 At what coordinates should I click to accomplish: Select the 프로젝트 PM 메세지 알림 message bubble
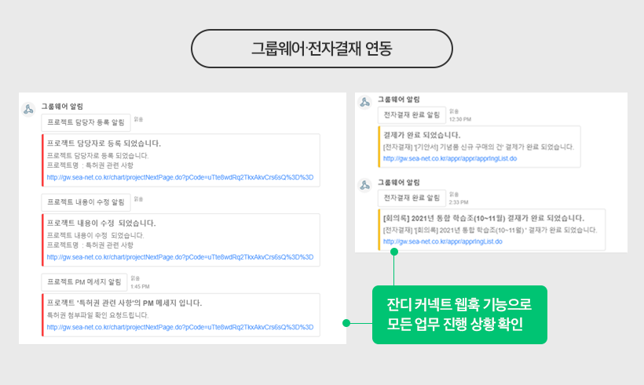tap(84, 281)
